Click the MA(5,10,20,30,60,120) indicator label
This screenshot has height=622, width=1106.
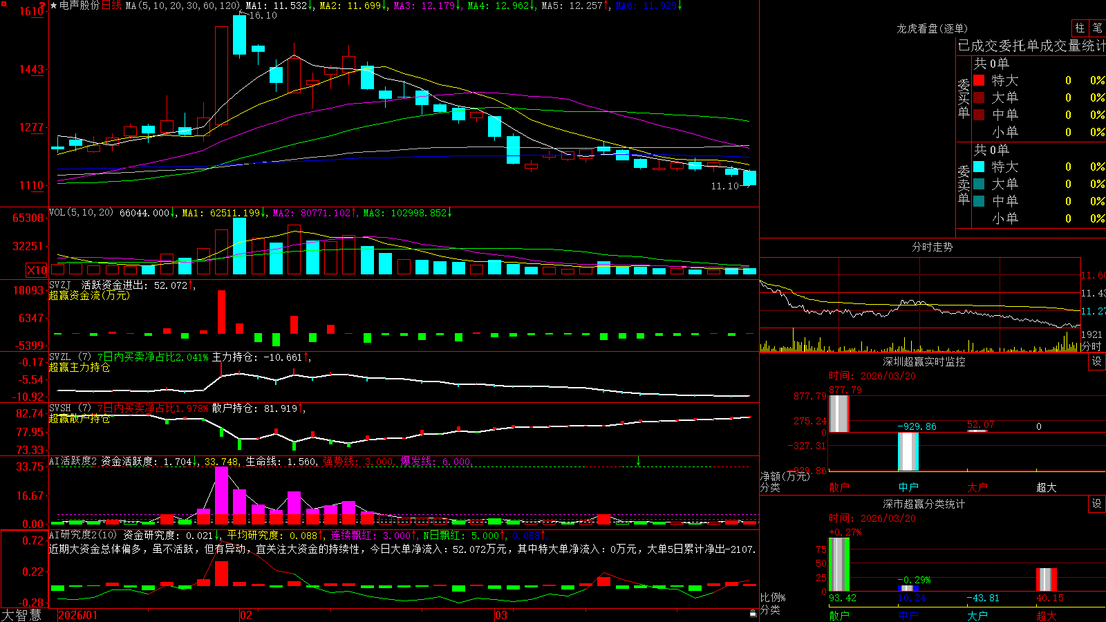(x=182, y=6)
